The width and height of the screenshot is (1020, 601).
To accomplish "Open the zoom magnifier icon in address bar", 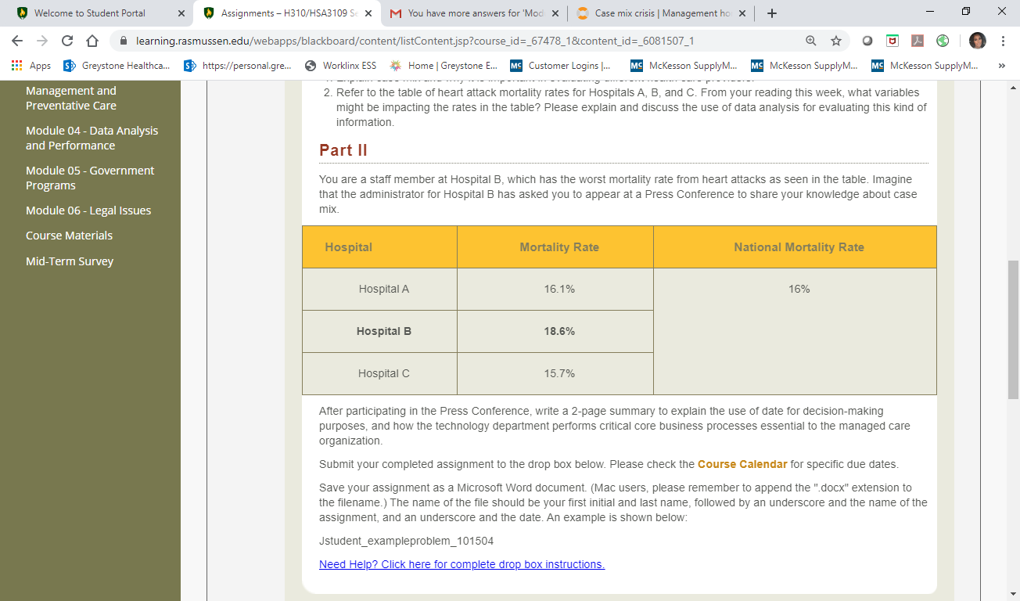I will point(811,41).
